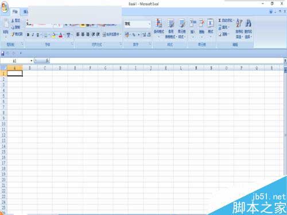The height and width of the screenshot is (215, 287).
Task: Open the Name Box dropdown arrow
Action: pyautogui.click(x=32, y=61)
